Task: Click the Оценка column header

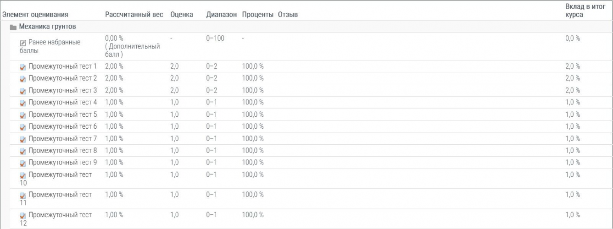Action: pos(181,15)
